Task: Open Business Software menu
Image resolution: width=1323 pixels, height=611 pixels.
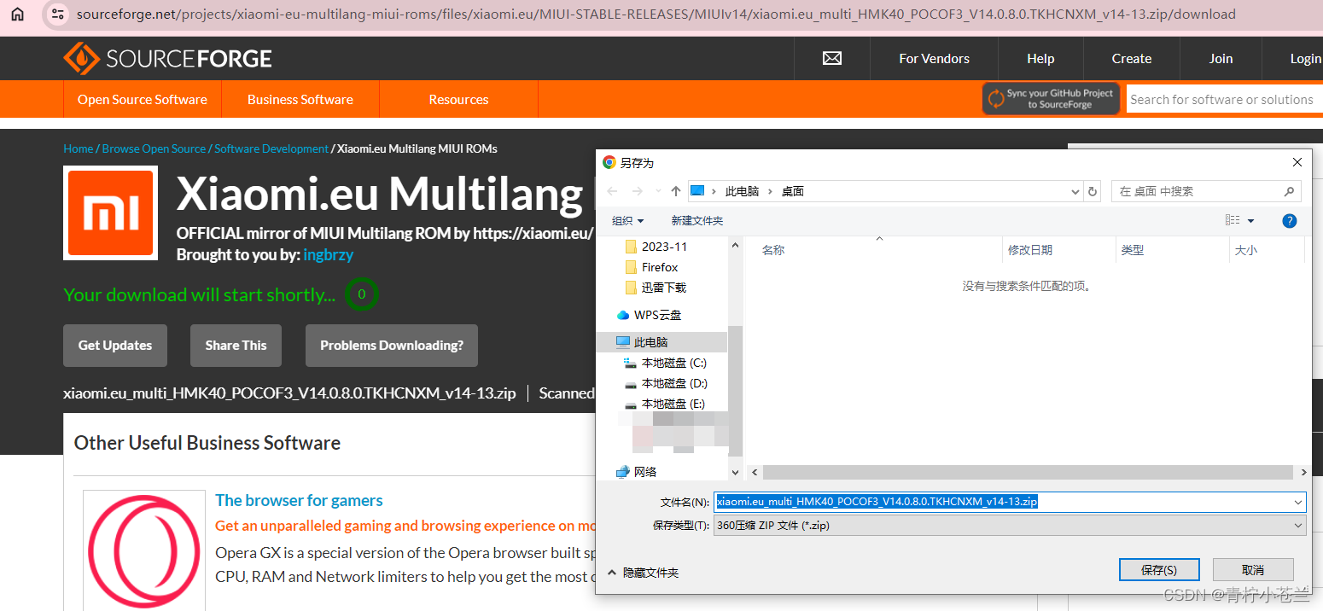Action: click(x=300, y=99)
